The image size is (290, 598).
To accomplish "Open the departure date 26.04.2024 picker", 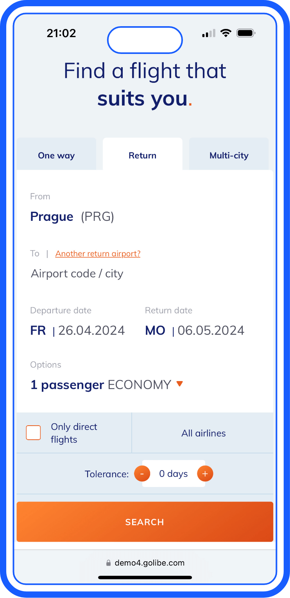I will (x=78, y=331).
